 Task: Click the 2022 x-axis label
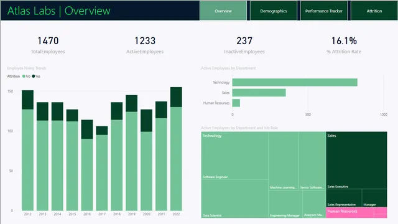click(176, 214)
